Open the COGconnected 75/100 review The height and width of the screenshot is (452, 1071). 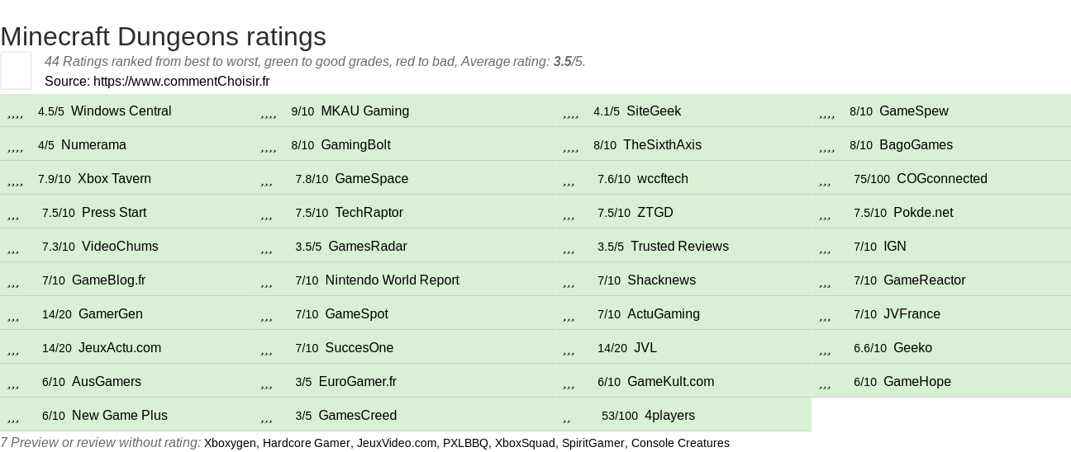(941, 179)
